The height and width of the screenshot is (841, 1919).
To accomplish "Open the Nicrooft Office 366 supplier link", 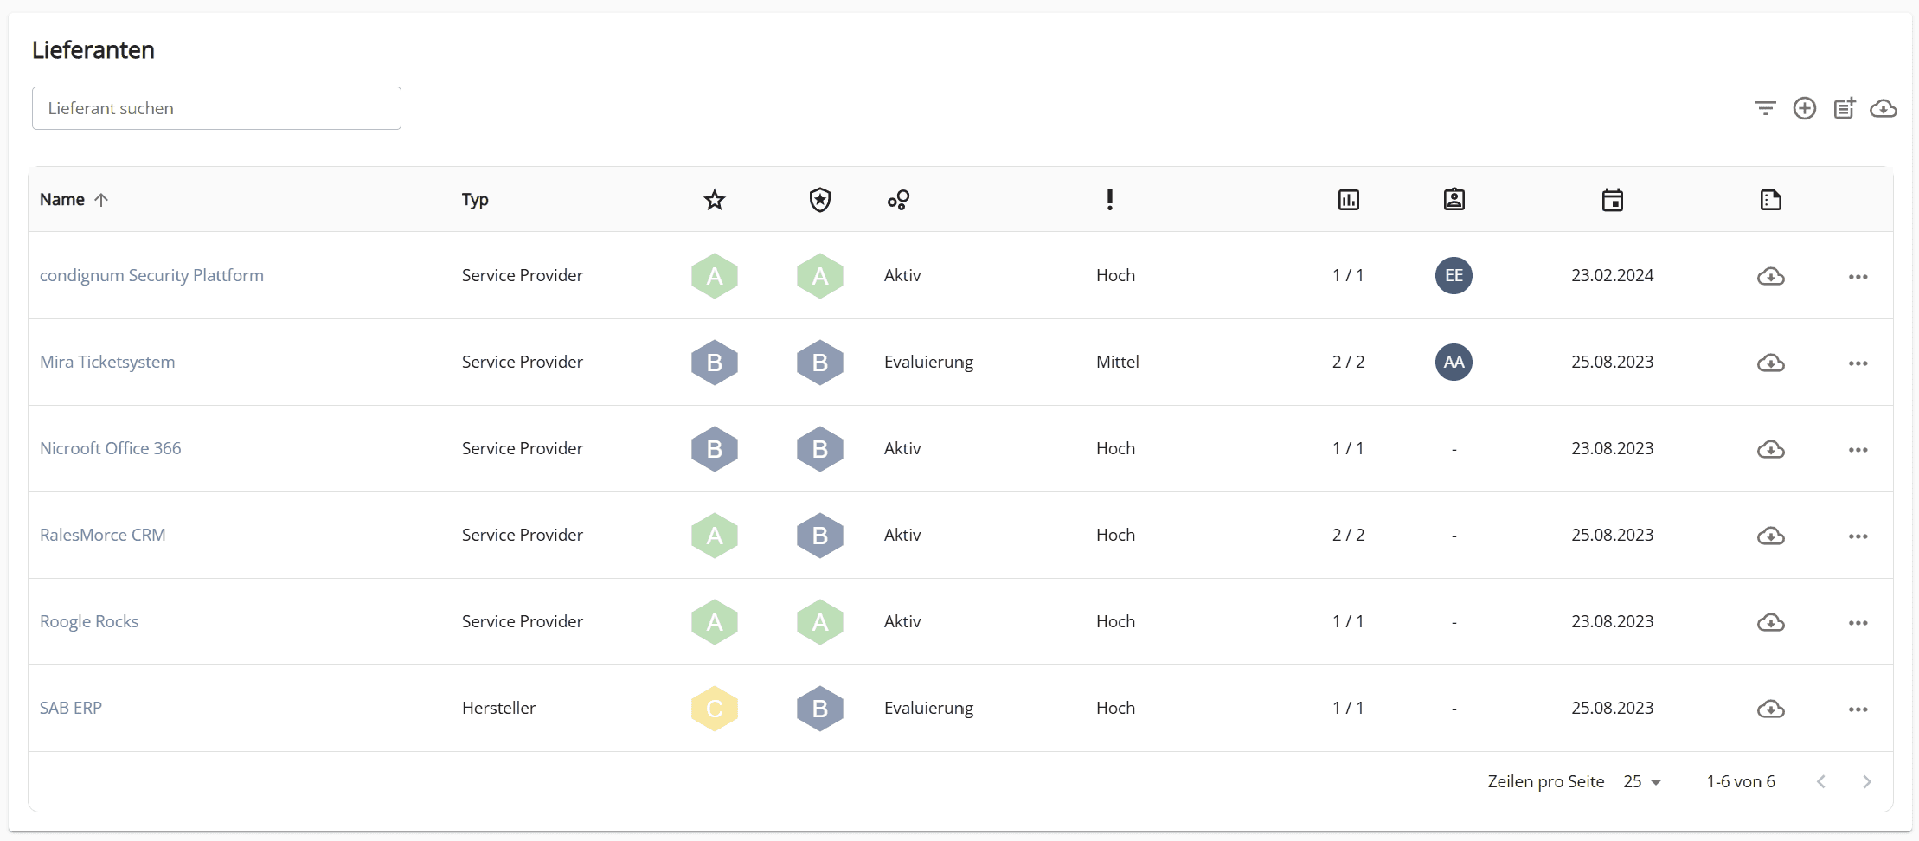I will coord(111,448).
